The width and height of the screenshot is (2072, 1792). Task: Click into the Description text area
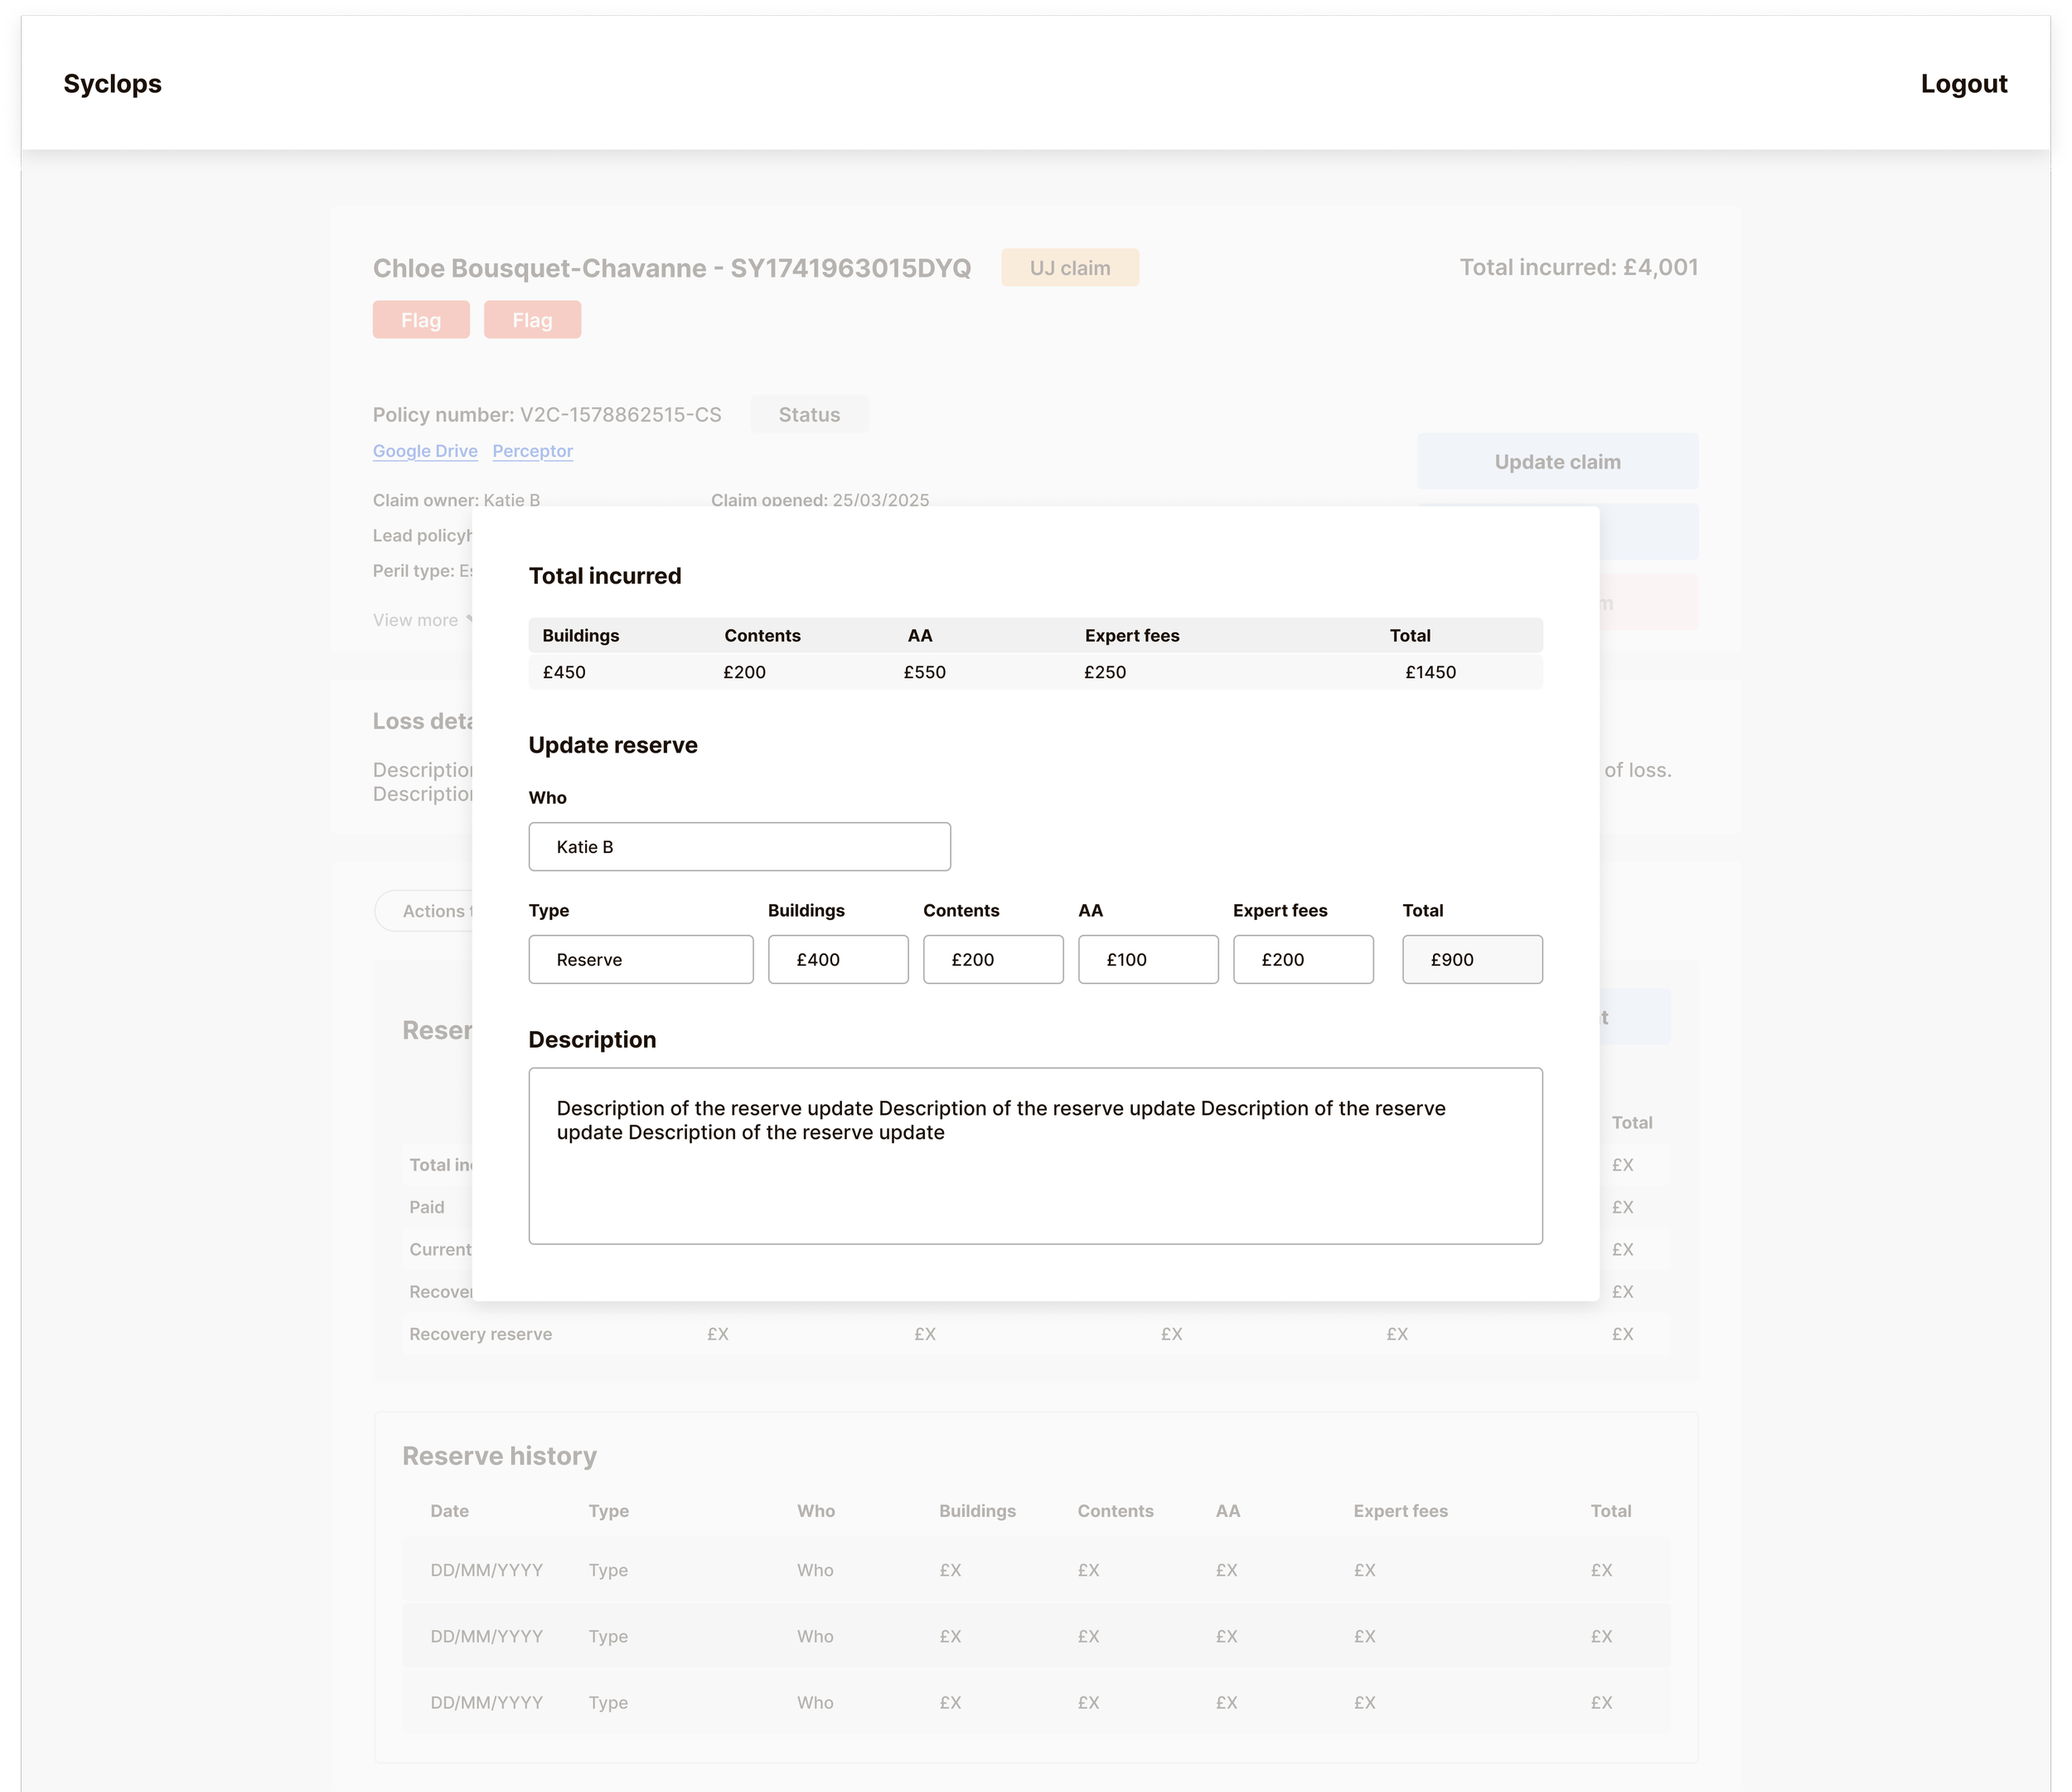click(1035, 1156)
